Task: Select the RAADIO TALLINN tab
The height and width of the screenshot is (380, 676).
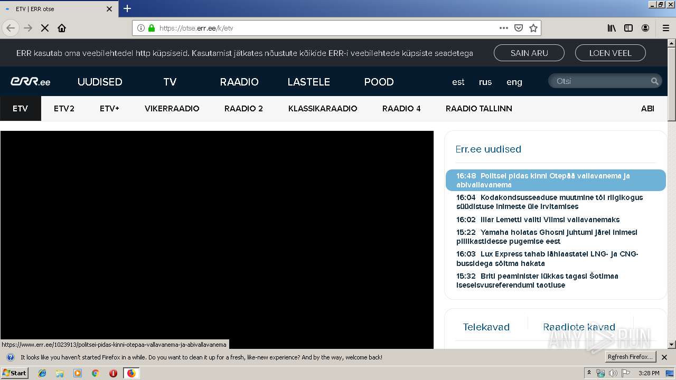Action: [479, 108]
